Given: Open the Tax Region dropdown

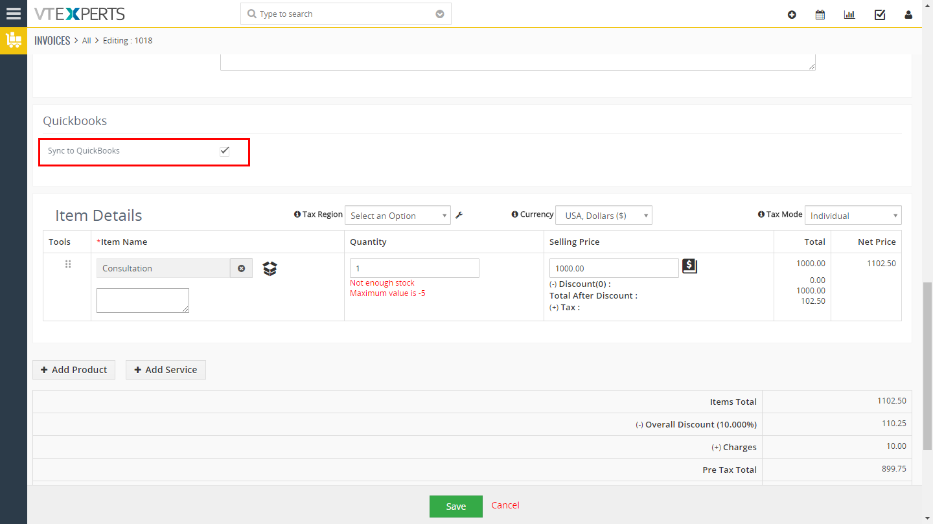Looking at the screenshot, I should click(398, 216).
